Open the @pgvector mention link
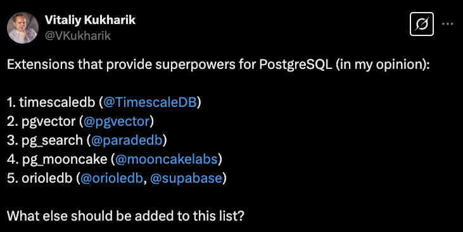The width and height of the screenshot is (463, 232). 117,121
